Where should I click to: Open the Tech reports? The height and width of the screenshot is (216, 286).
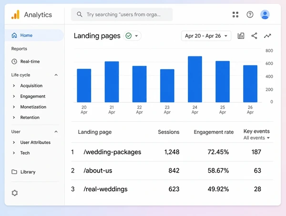tap(25, 153)
